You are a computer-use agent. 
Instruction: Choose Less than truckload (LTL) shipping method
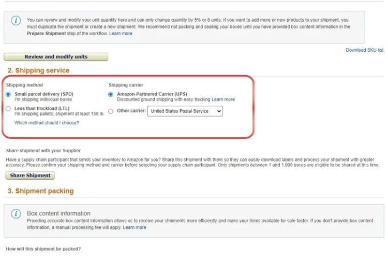coord(8,109)
